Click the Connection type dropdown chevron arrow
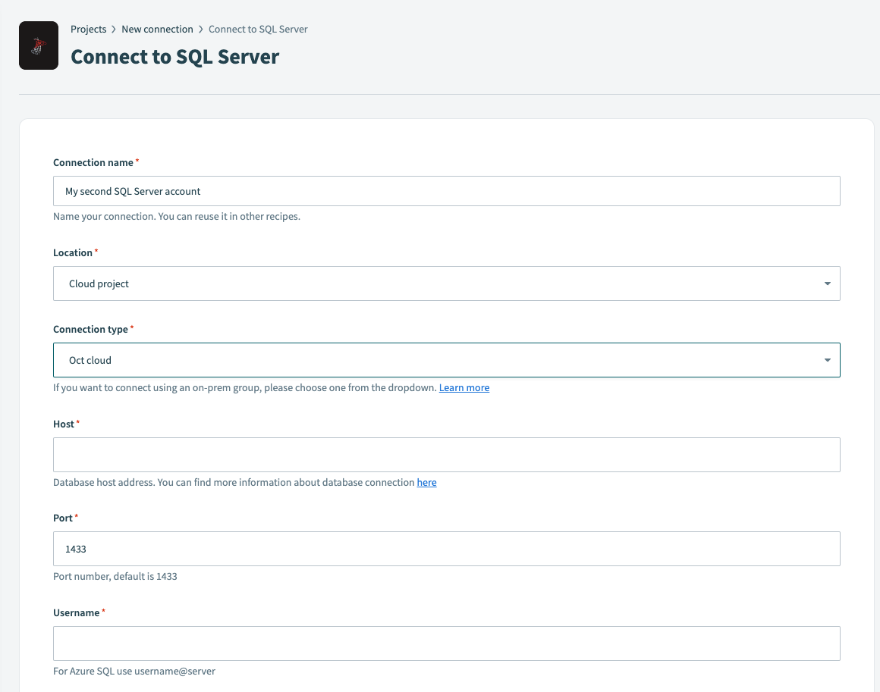This screenshot has height=692, width=880. (x=827, y=359)
